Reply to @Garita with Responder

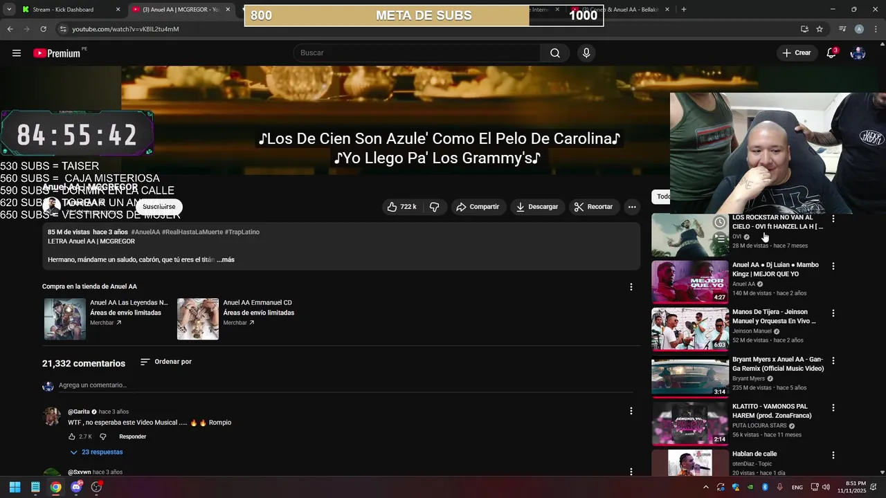(132, 436)
